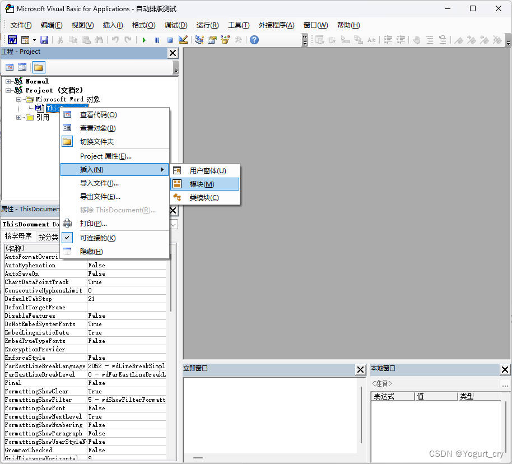
Task: Click the Reset stop square icon
Action: (x=170, y=40)
